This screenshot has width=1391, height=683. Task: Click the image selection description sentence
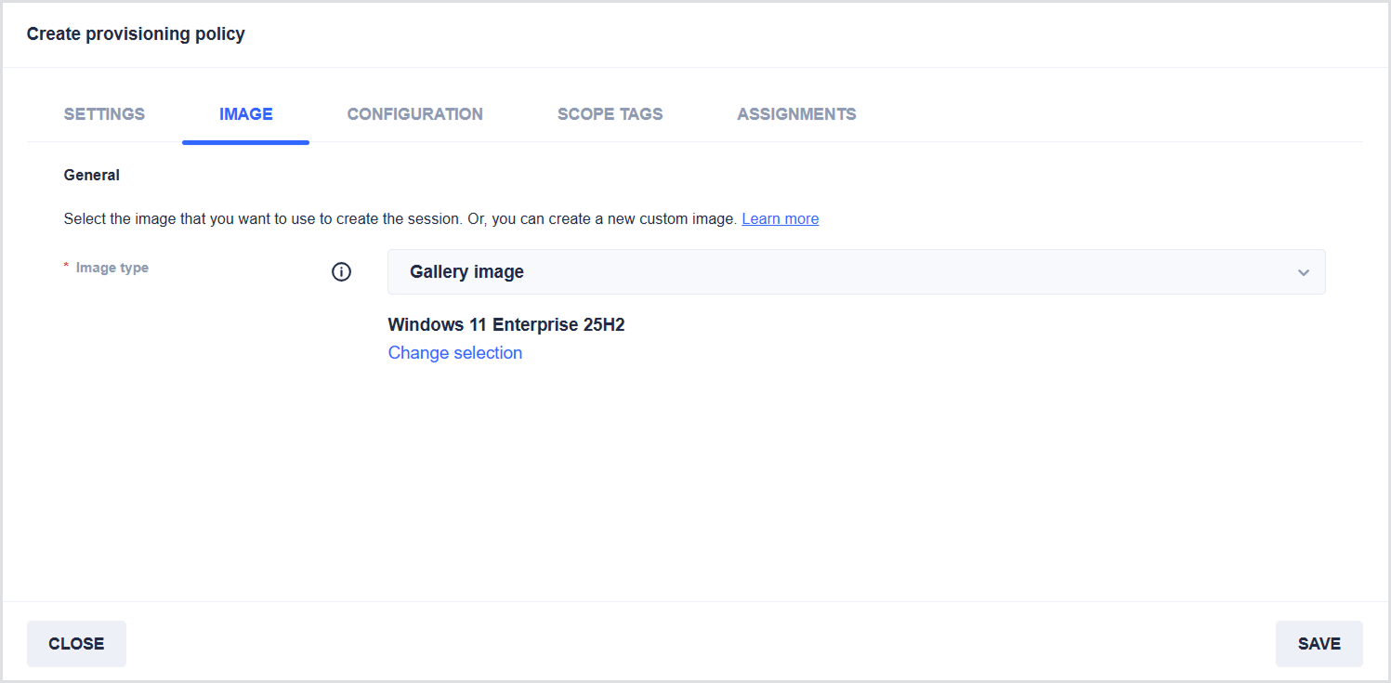pyautogui.click(x=400, y=219)
